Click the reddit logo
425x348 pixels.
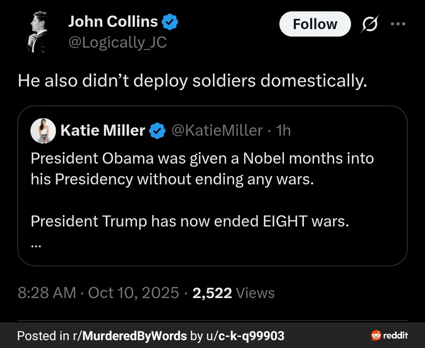pyautogui.click(x=390, y=336)
